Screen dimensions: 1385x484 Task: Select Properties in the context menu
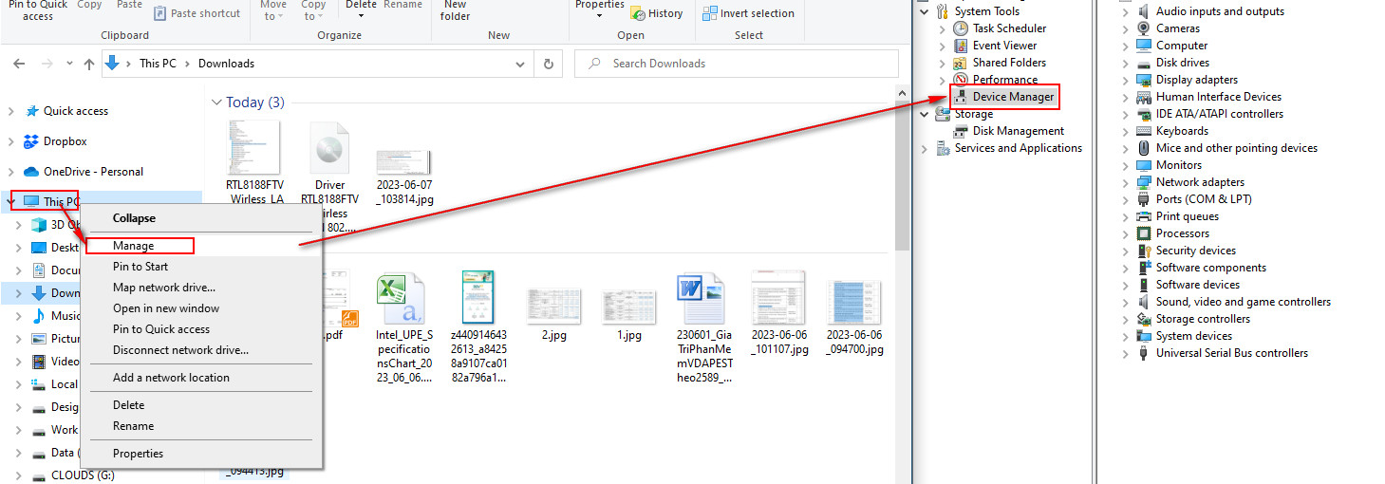[x=139, y=454]
